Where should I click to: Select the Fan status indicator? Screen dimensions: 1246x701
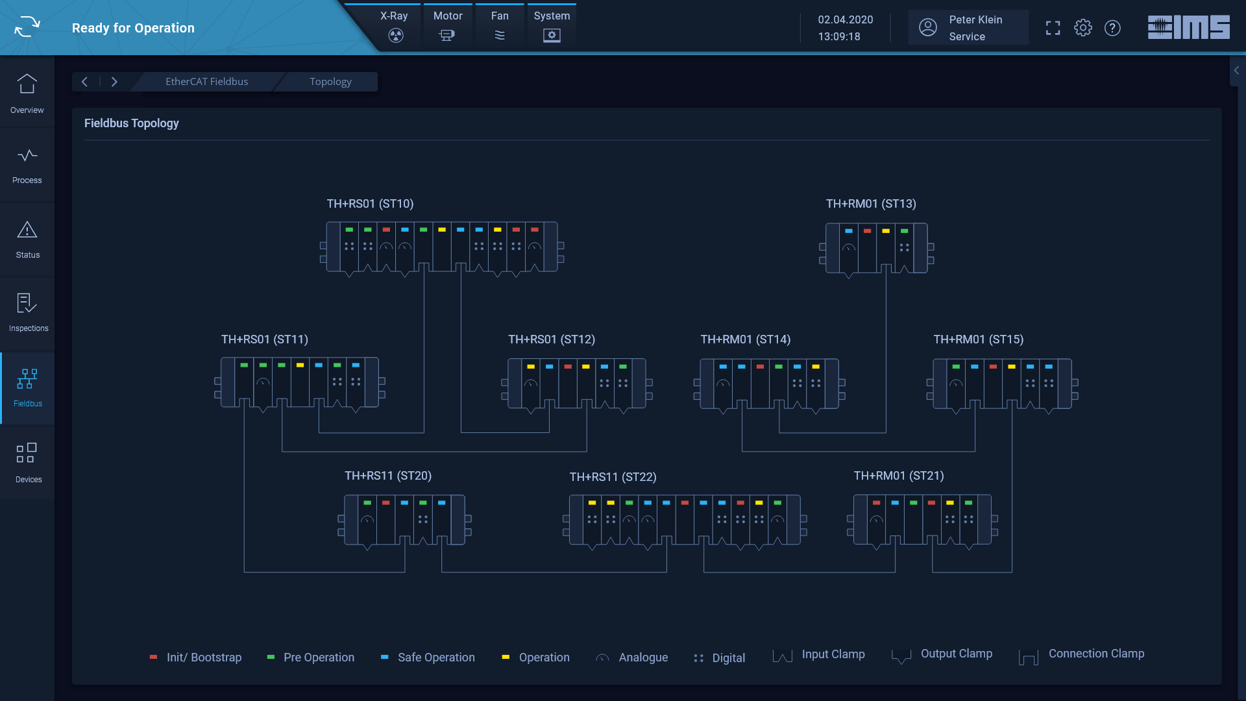500,26
